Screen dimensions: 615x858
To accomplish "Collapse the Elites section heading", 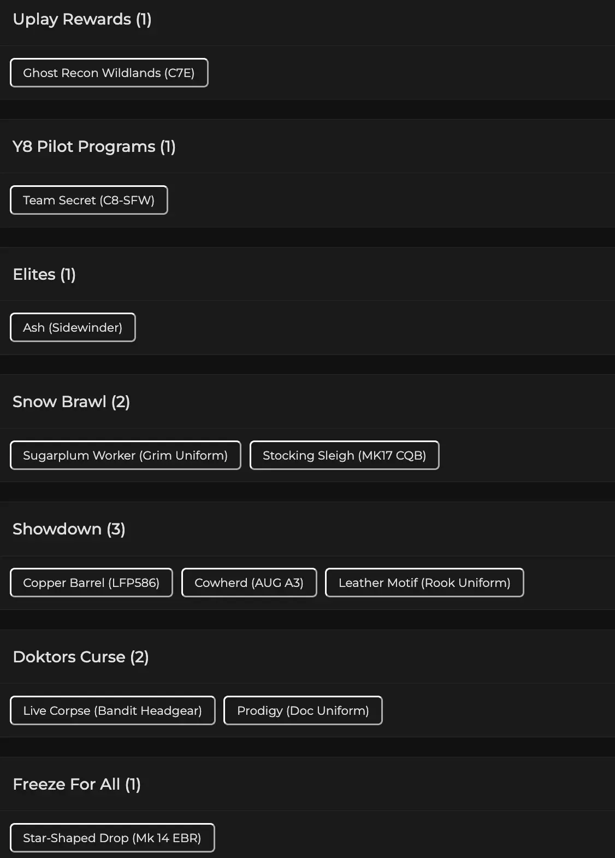I will [44, 274].
